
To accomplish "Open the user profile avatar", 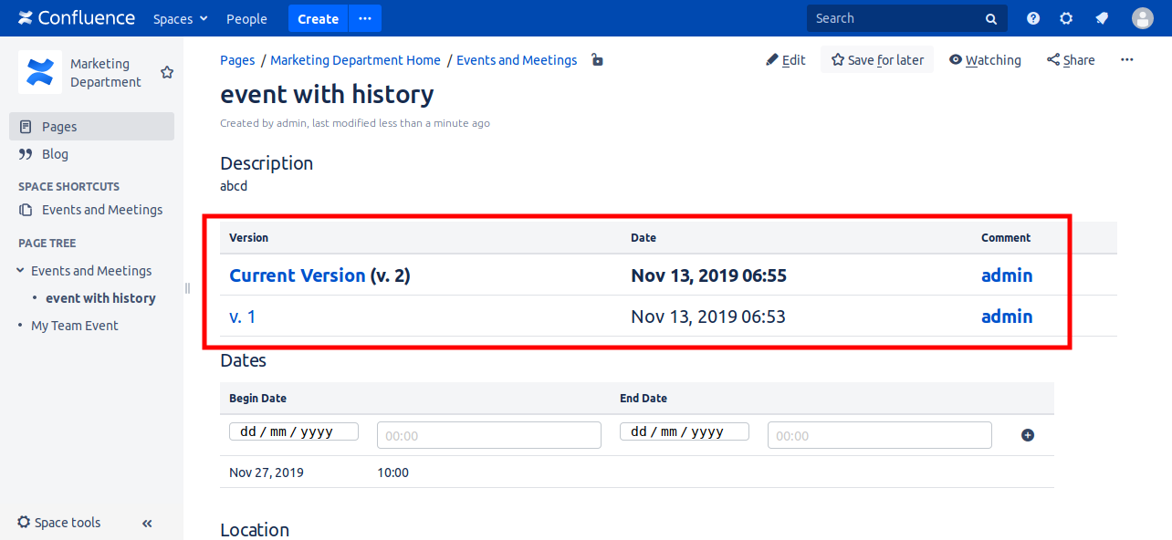I will [x=1142, y=18].
